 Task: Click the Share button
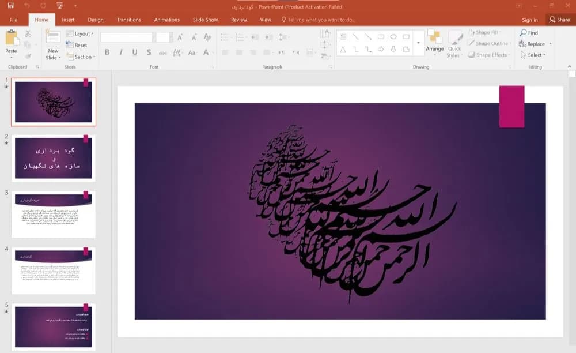coord(559,20)
